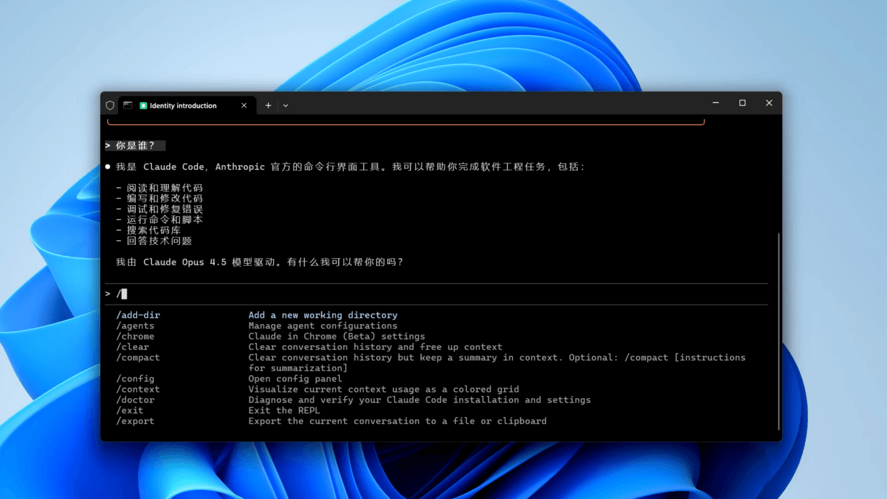Click the green status icon in the tab
This screenshot has width=887, height=499.
pyautogui.click(x=144, y=106)
